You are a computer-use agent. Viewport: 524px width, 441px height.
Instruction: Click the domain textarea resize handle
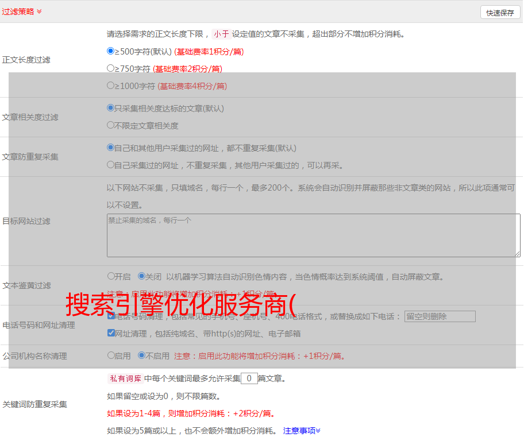pyautogui.click(x=517, y=254)
